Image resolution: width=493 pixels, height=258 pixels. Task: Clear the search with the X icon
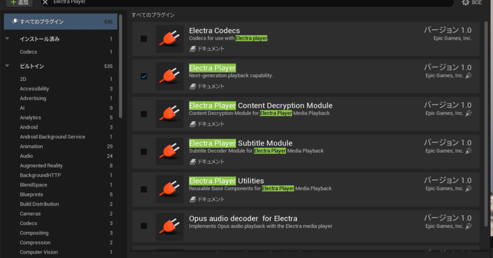46,2
